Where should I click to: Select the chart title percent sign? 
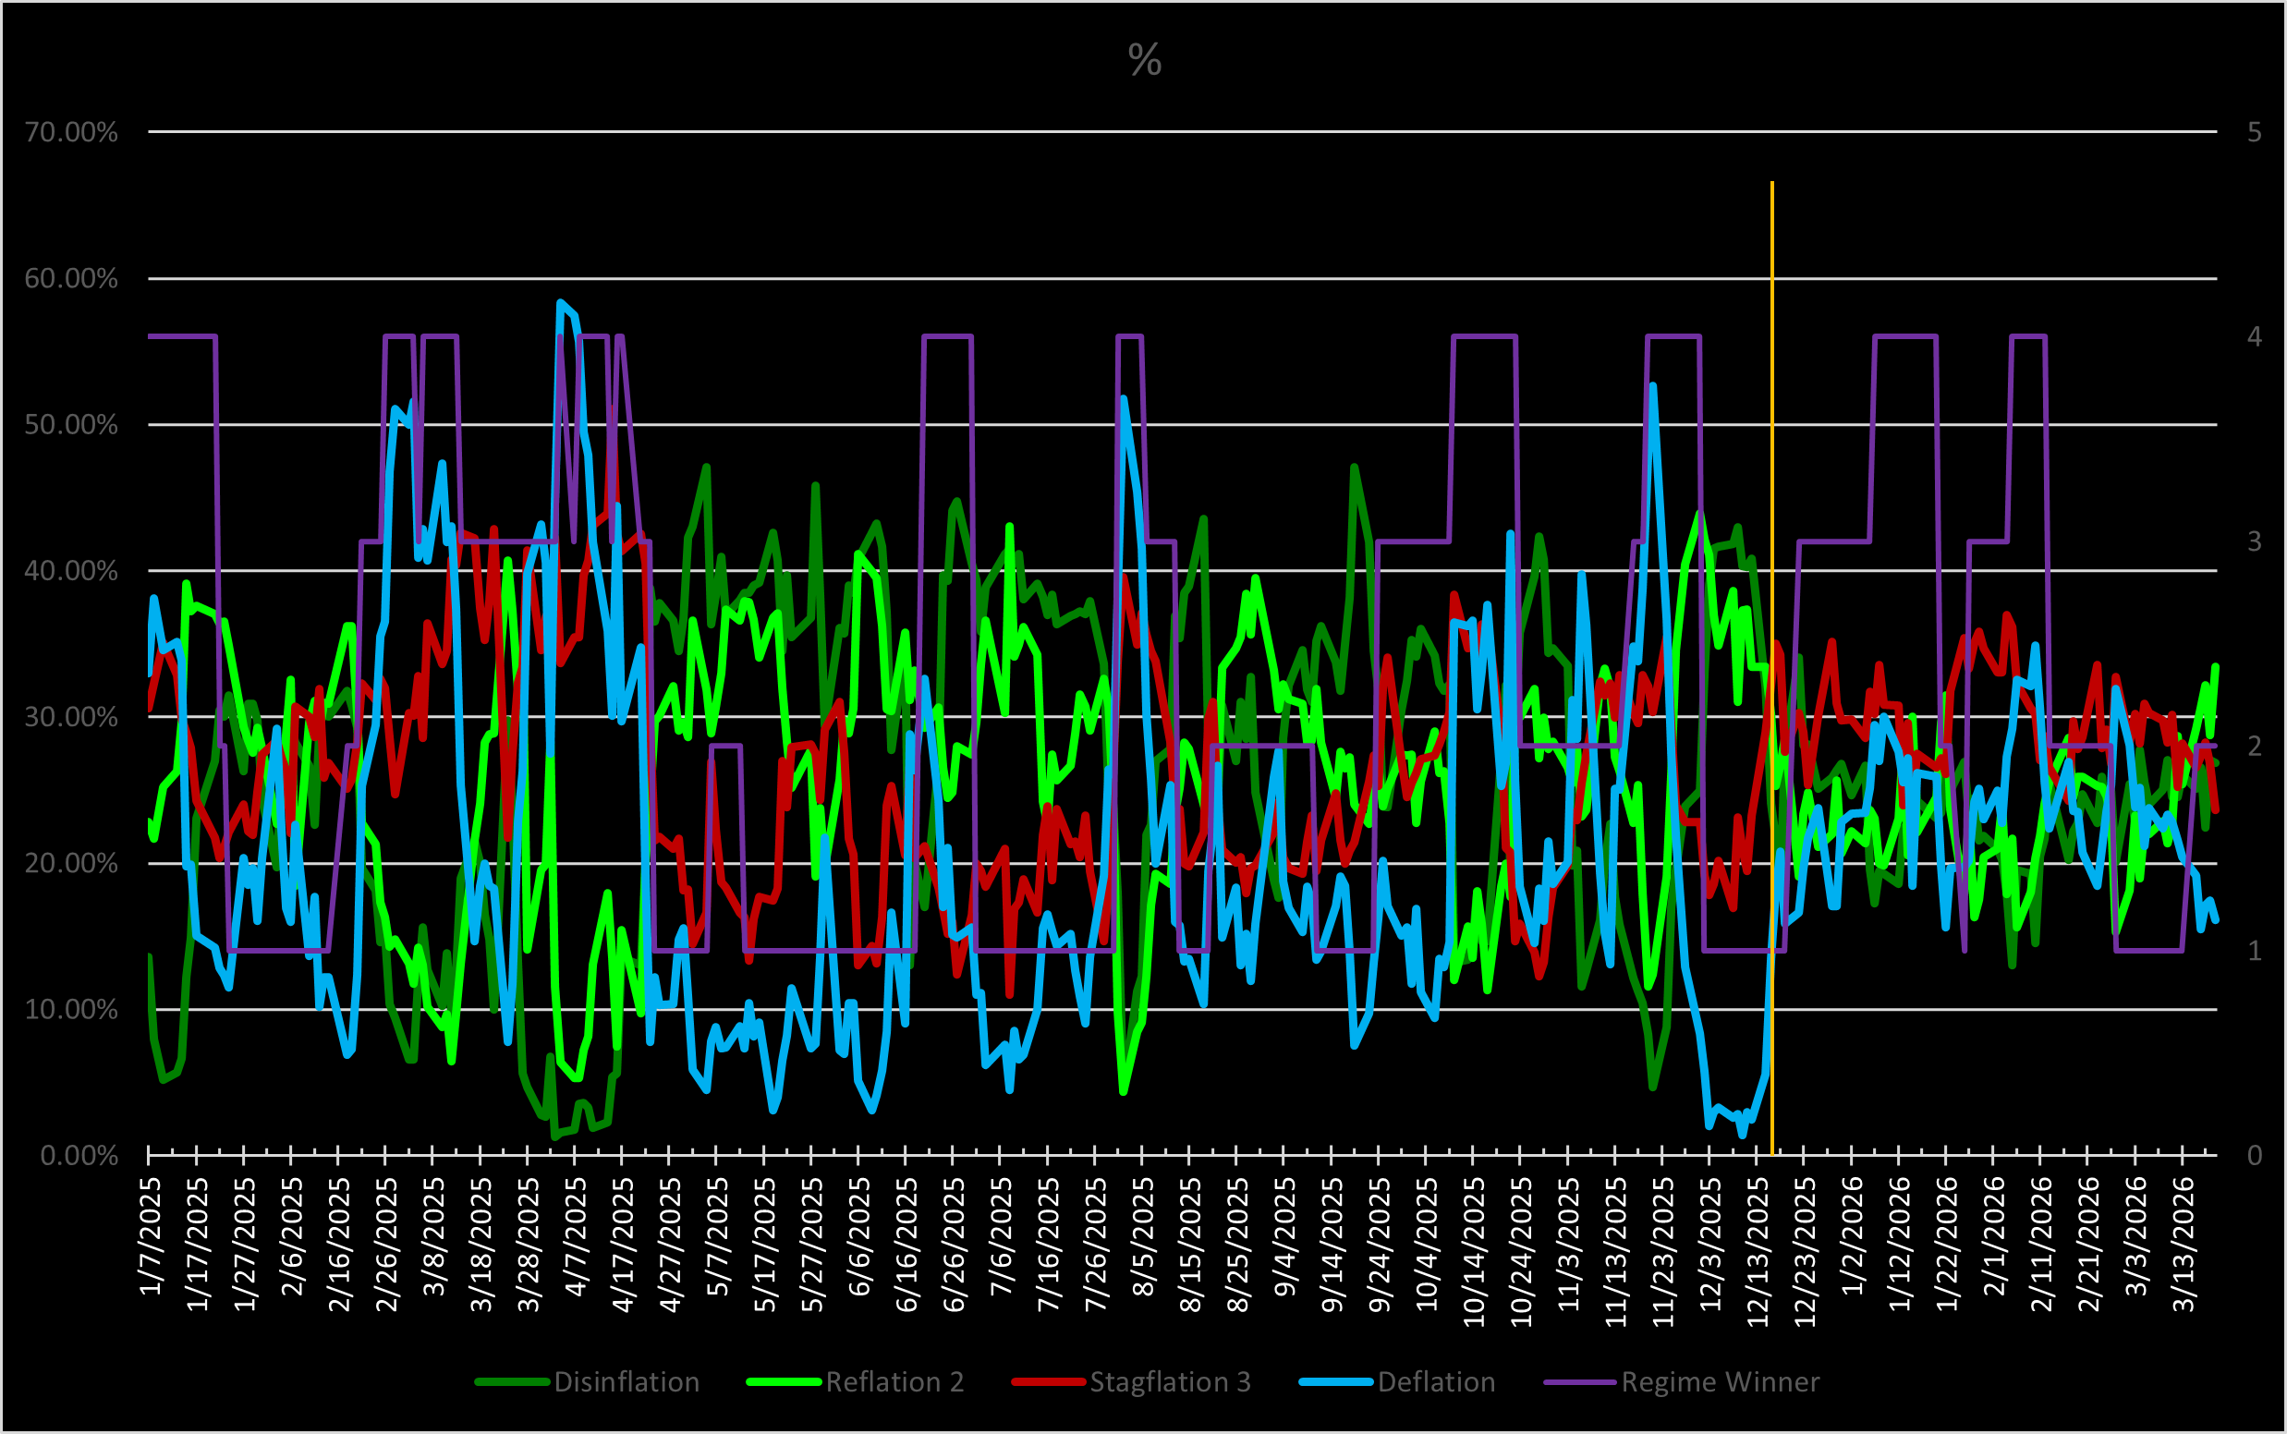(x=1145, y=61)
